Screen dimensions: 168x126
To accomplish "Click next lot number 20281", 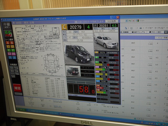I will [104, 26].
